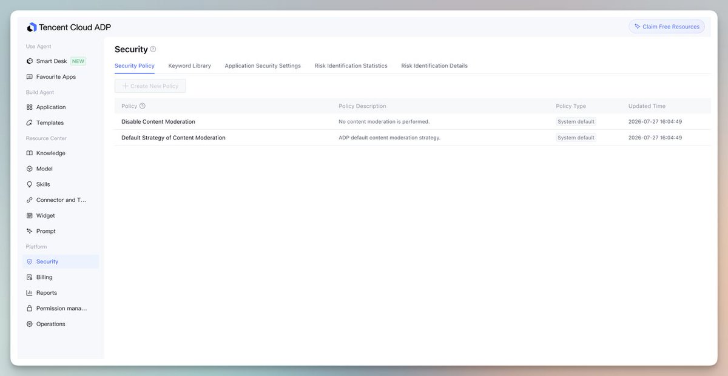This screenshot has width=728, height=376.
Task: Click the Policy Description column header
Action: pos(362,106)
